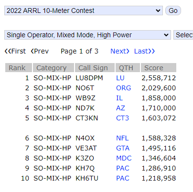Click score 1,286,910
This screenshot has height=192, width=193.
point(159,168)
